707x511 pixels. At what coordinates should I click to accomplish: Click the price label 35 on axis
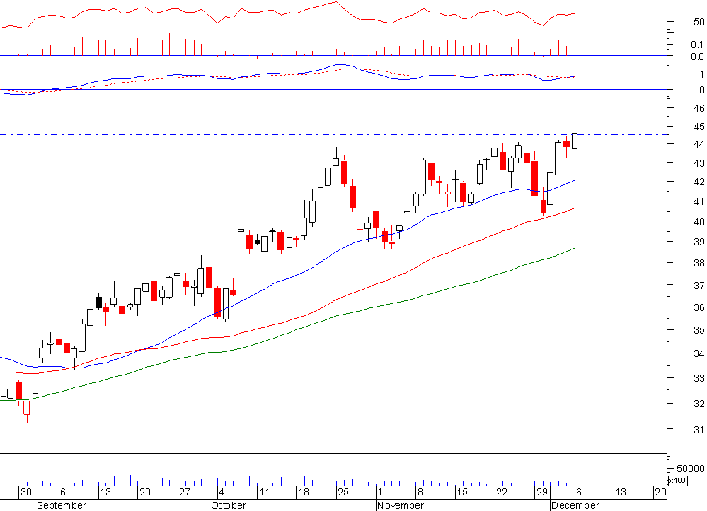point(699,330)
